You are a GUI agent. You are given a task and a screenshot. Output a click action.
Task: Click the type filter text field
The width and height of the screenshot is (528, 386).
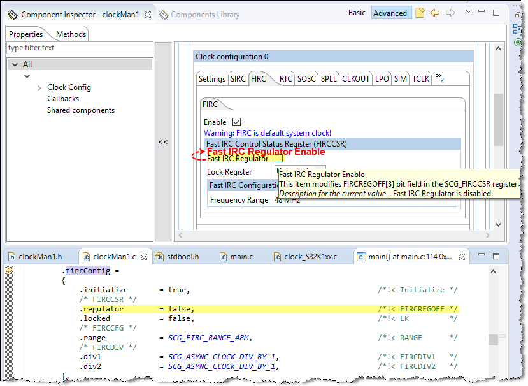[80, 48]
